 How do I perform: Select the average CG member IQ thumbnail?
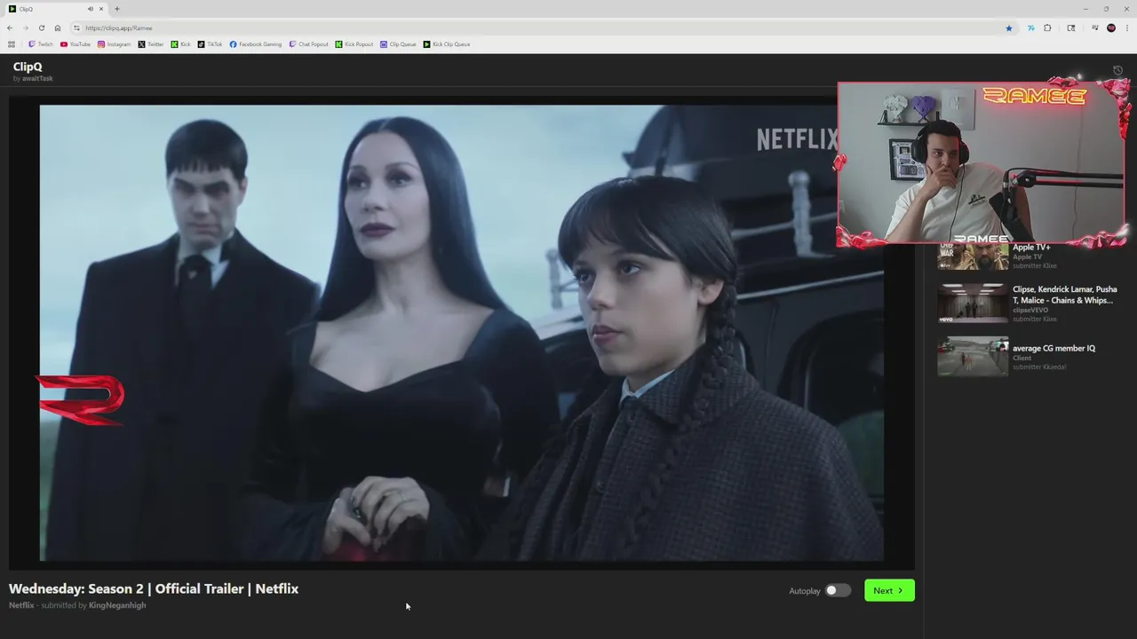(x=973, y=356)
